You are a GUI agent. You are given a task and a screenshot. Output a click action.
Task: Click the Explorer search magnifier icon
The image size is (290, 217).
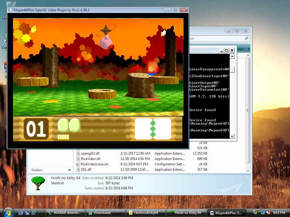pos(246,38)
